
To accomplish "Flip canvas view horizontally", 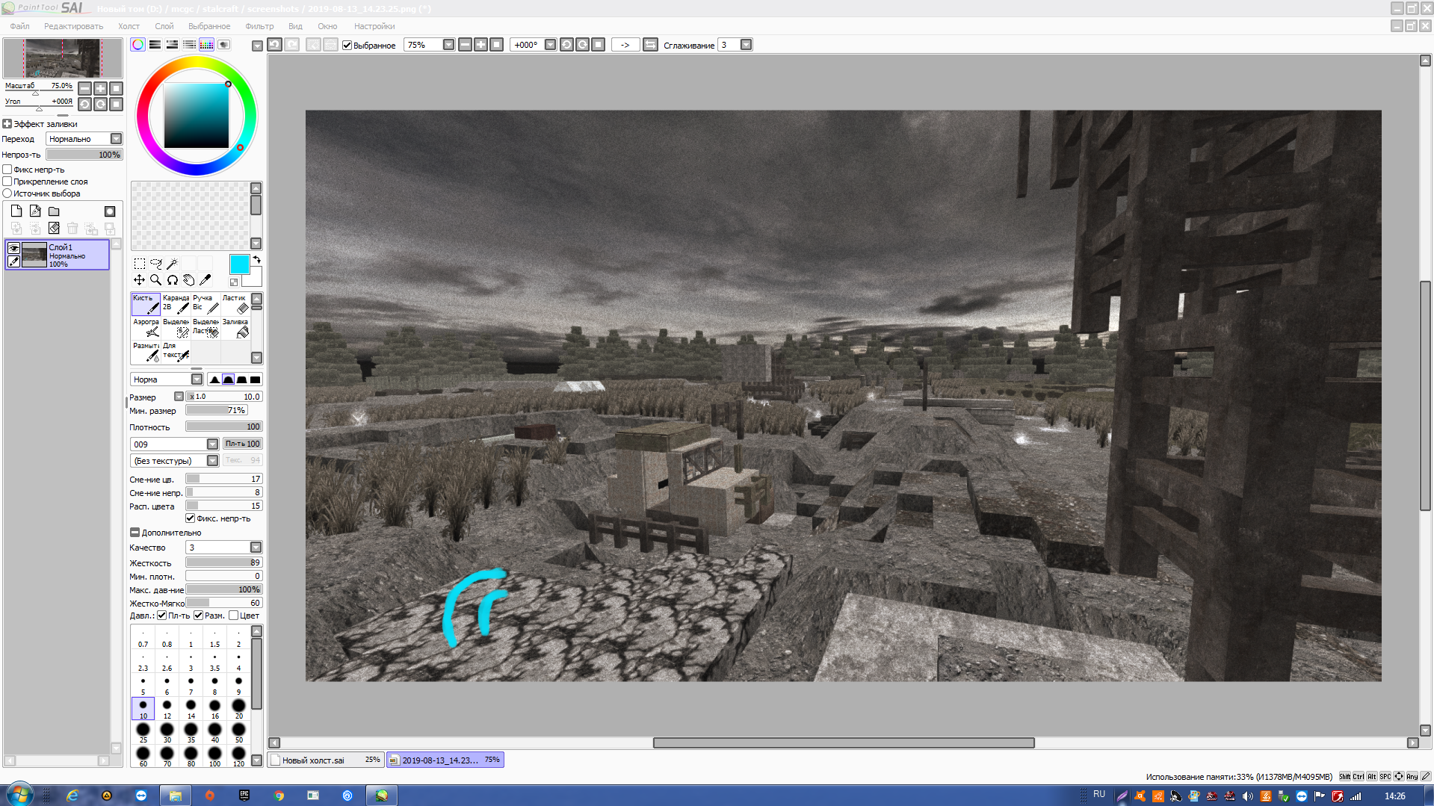I will click(x=651, y=45).
